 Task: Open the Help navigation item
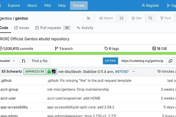click(x=62, y=6)
